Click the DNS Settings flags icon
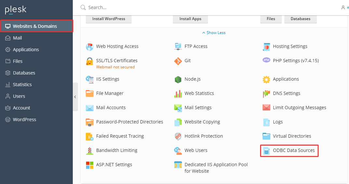 pyautogui.click(x=266, y=94)
